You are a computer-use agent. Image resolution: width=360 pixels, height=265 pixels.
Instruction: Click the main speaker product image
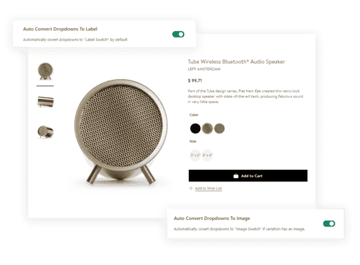121,132
